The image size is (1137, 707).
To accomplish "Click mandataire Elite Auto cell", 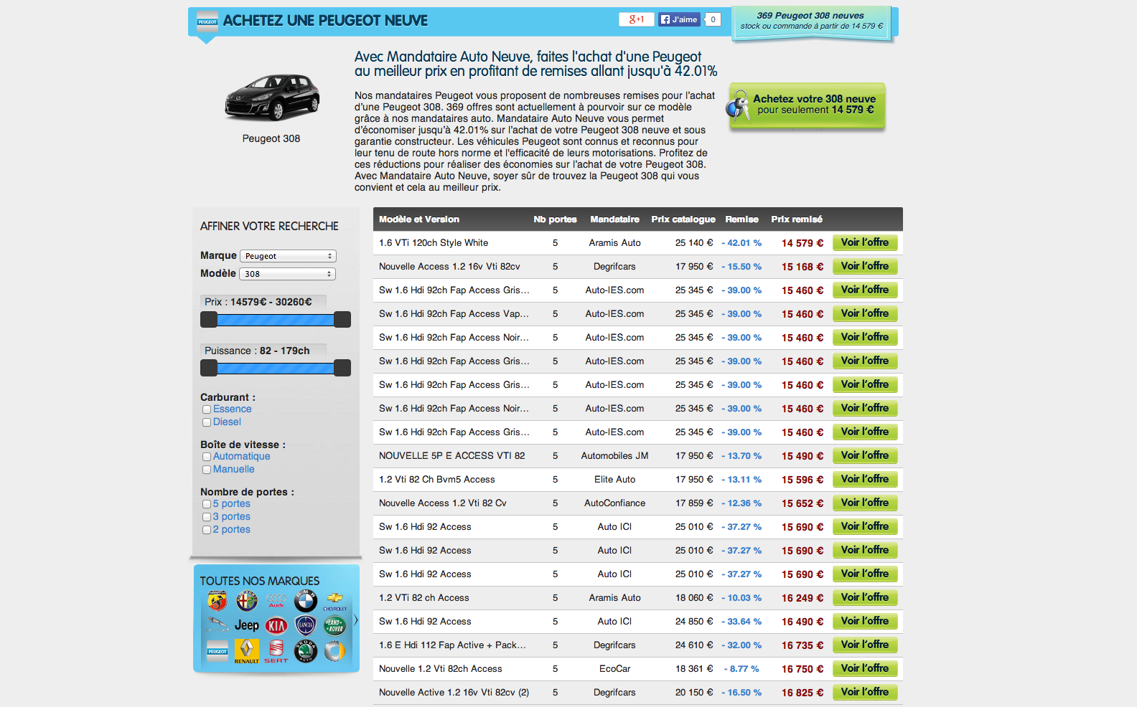I will click(614, 479).
